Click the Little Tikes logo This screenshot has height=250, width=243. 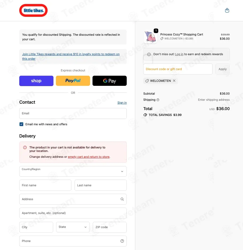pos(33,10)
